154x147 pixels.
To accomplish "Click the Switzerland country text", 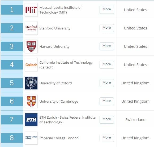I will click(x=135, y=120).
